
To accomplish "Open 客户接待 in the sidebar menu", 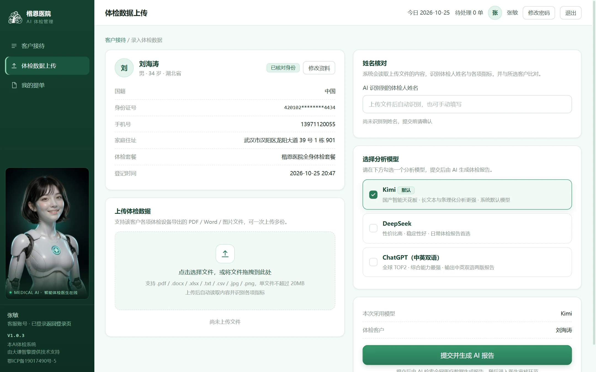I will click(47, 46).
